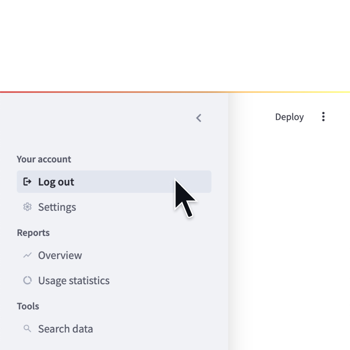Select Search data under Tools
This screenshot has height=350, width=350.
tap(65, 328)
